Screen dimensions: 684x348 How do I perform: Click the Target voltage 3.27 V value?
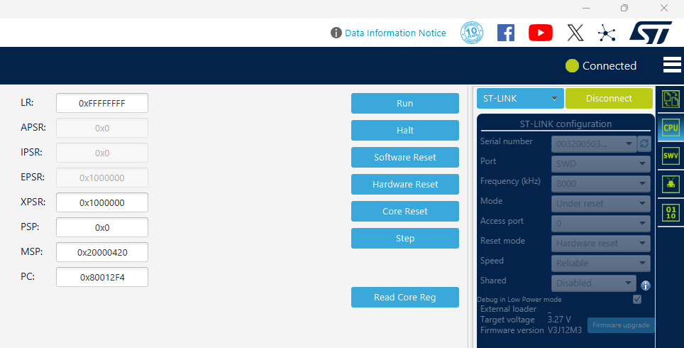click(559, 320)
